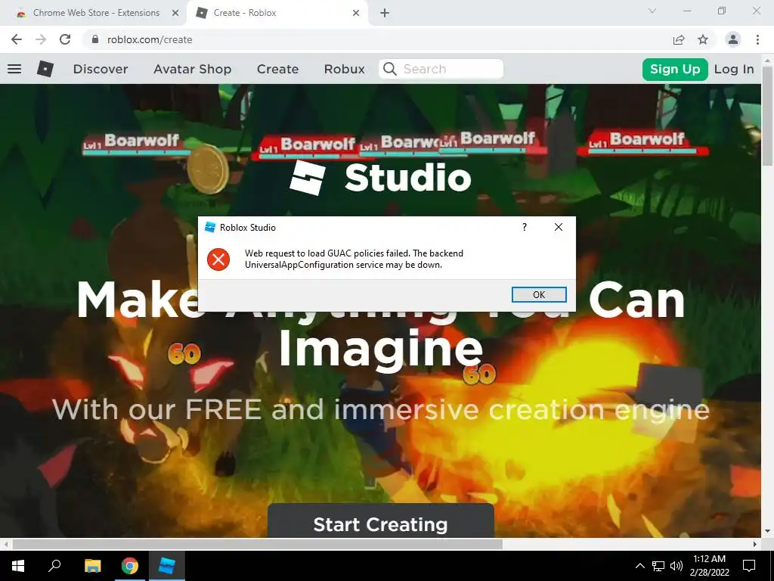Click the Studio logo heading
774x581 pixels.
tap(381, 177)
